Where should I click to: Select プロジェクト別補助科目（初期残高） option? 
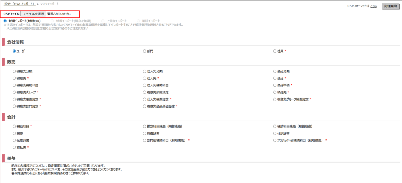(x=275, y=140)
